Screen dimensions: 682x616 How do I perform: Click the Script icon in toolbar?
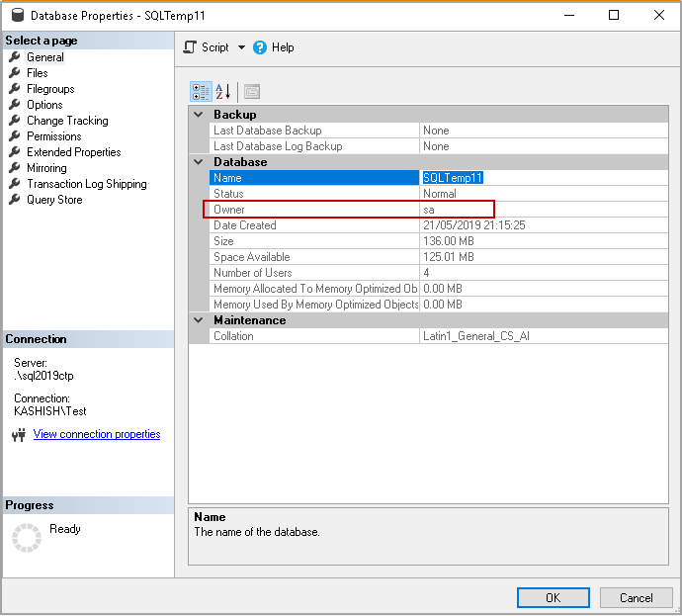[190, 47]
